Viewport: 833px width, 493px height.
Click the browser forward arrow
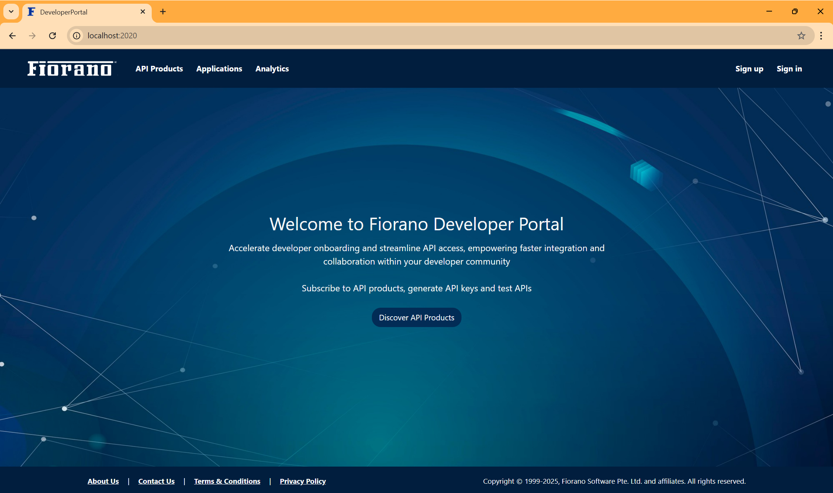pos(32,36)
